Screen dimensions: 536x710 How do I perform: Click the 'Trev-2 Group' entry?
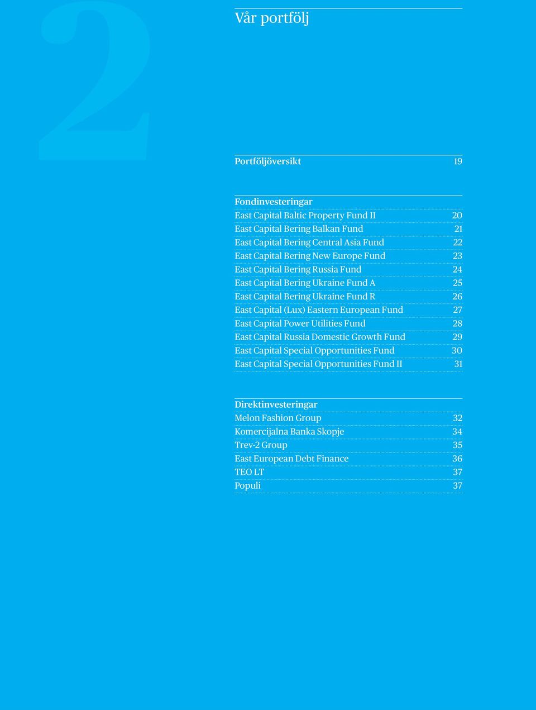(261, 445)
